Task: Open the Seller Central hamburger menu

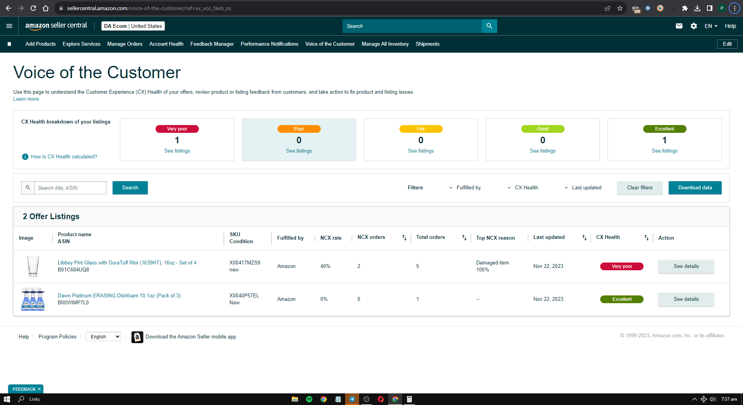Action: pos(9,26)
